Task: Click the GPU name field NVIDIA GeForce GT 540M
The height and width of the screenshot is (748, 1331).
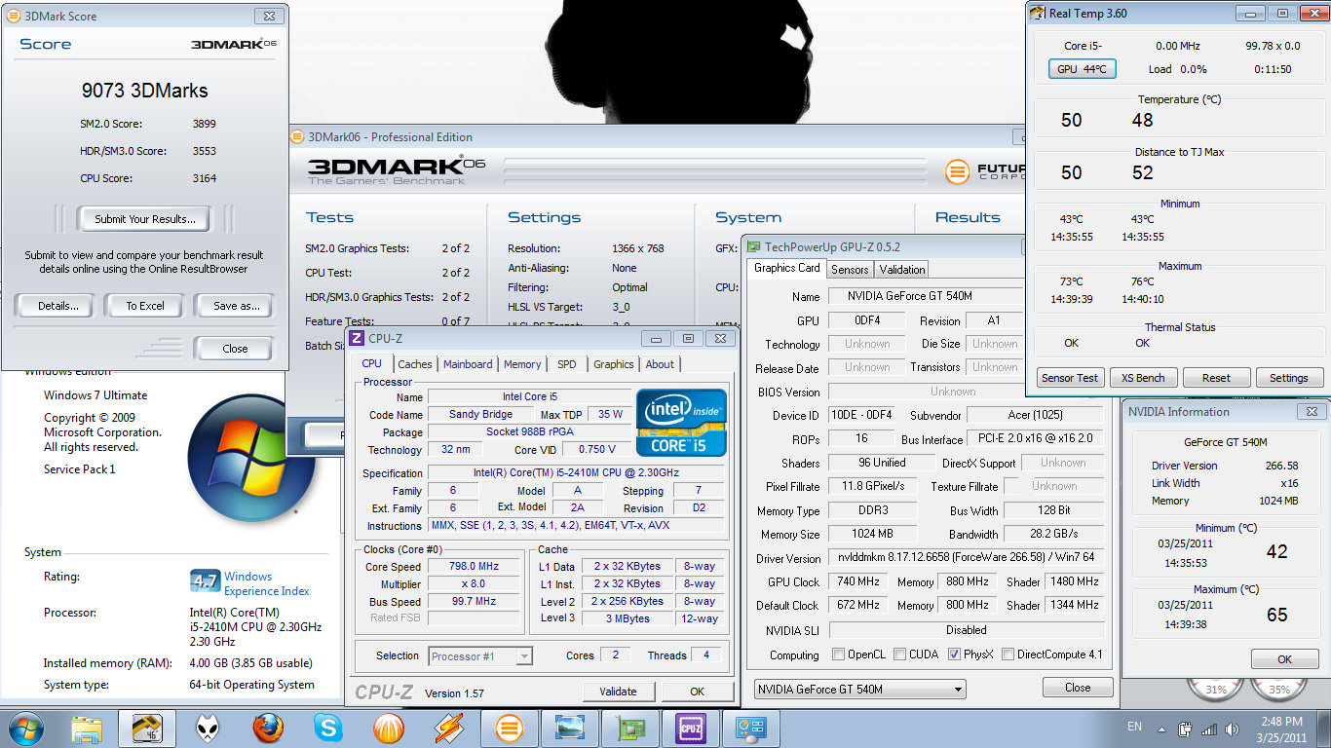Action: point(926,296)
